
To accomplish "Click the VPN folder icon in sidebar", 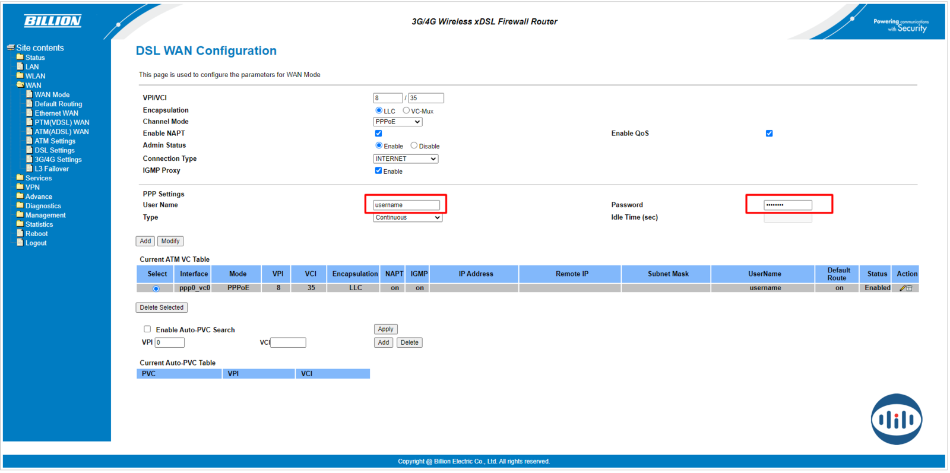I will [20, 187].
